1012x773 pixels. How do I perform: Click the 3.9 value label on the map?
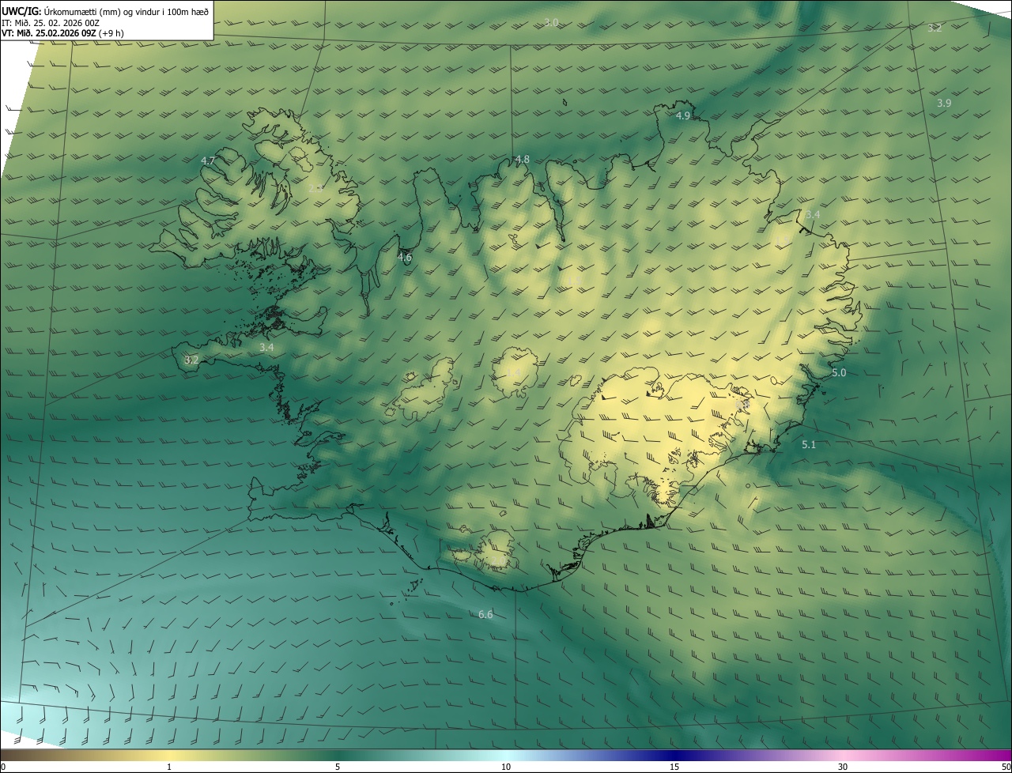(x=944, y=103)
